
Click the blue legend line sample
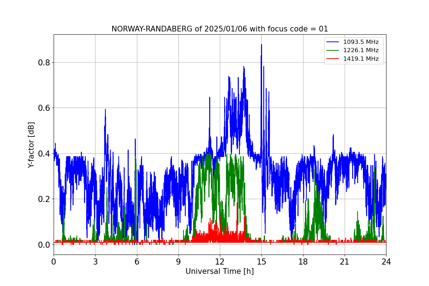click(x=333, y=42)
